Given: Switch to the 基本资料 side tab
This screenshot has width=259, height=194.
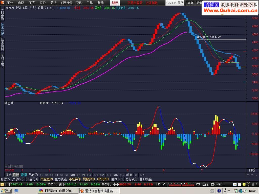Looking at the screenshot, I should (x=2, y=44).
